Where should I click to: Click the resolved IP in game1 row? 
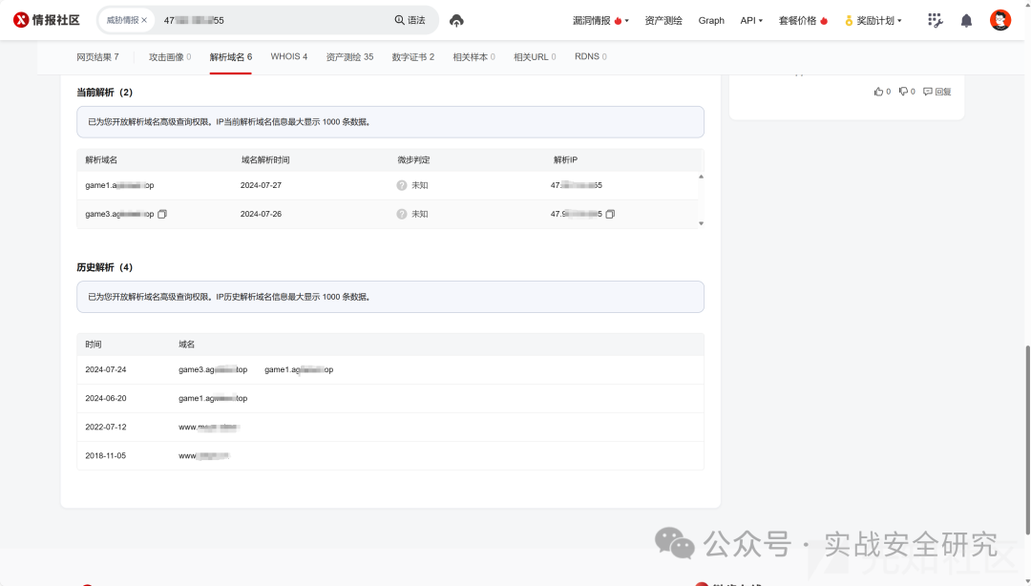click(x=576, y=185)
